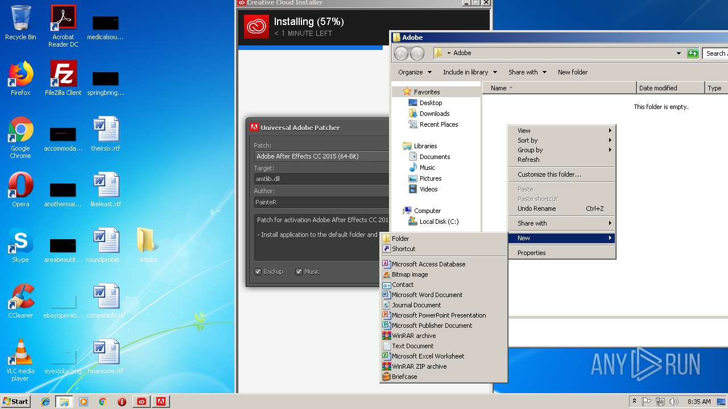
Task: Open the Patch selection dropdown
Action: [321, 156]
